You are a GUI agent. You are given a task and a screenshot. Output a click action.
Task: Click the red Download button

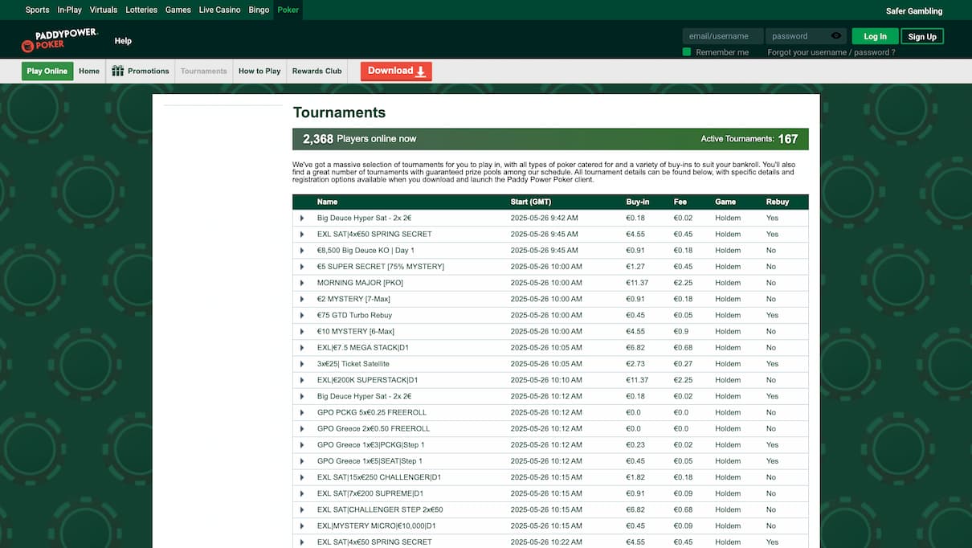pos(396,71)
